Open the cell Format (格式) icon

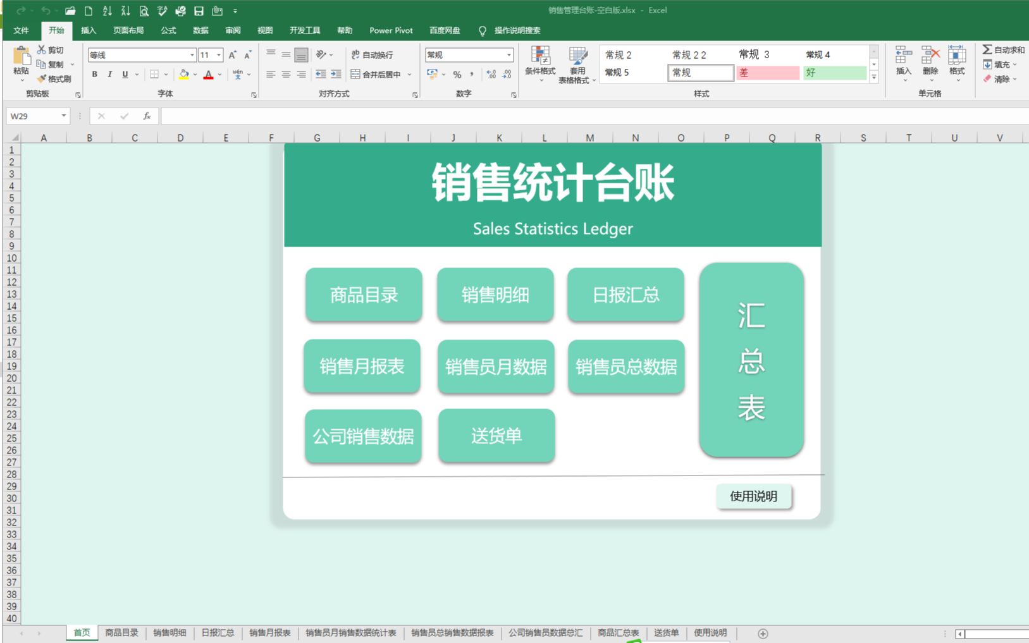pos(957,56)
